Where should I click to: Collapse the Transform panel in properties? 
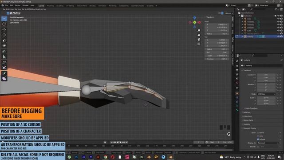point(247,70)
